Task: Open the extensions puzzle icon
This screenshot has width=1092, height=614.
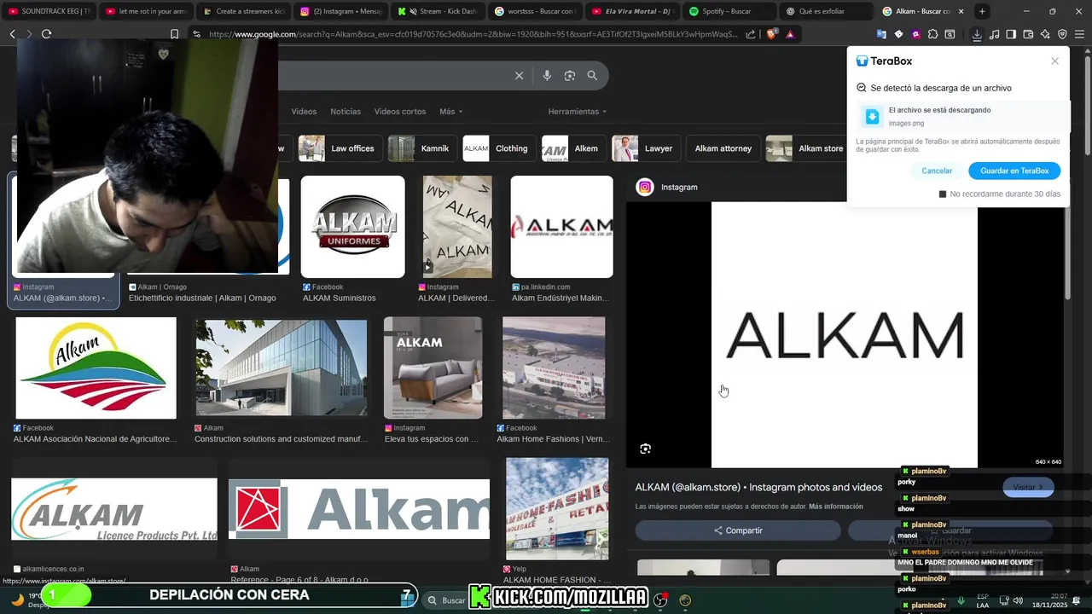Action: [x=932, y=34]
